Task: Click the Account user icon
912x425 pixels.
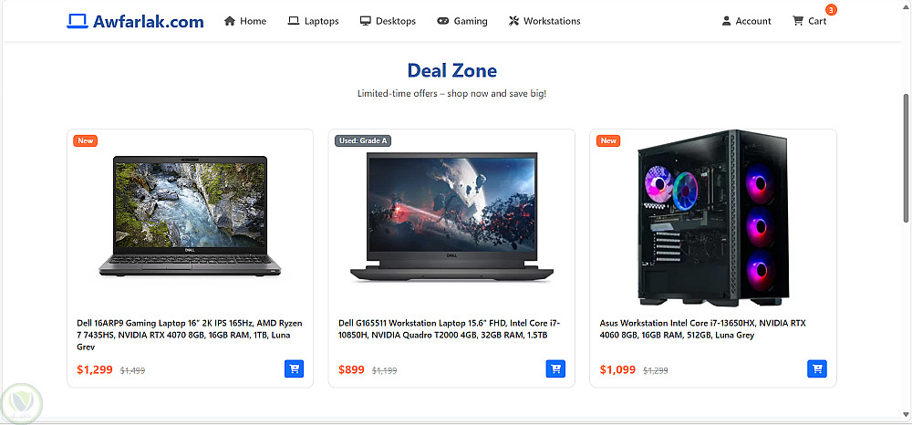Action: pos(726,21)
